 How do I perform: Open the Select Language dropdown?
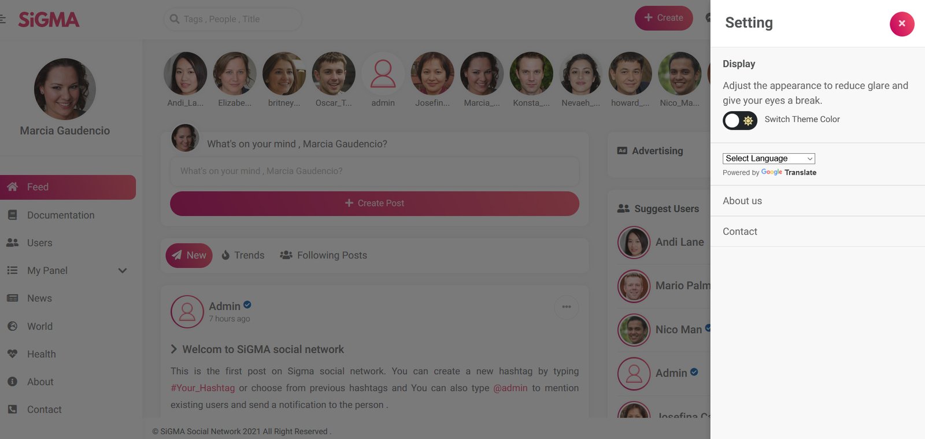(x=768, y=158)
